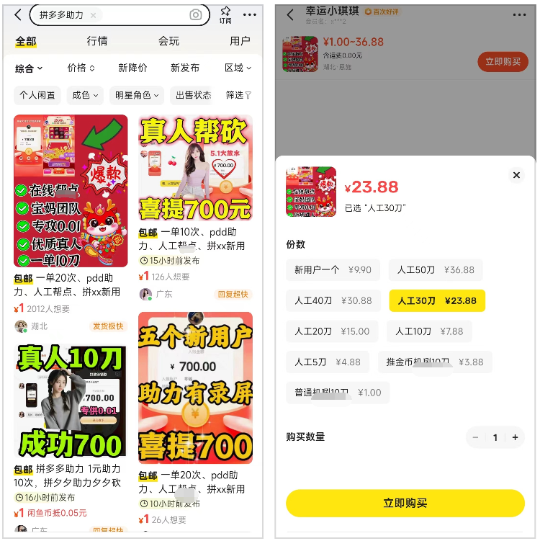Open the 成色 condition dropdown
The width and height of the screenshot is (540, 541).
85,95
